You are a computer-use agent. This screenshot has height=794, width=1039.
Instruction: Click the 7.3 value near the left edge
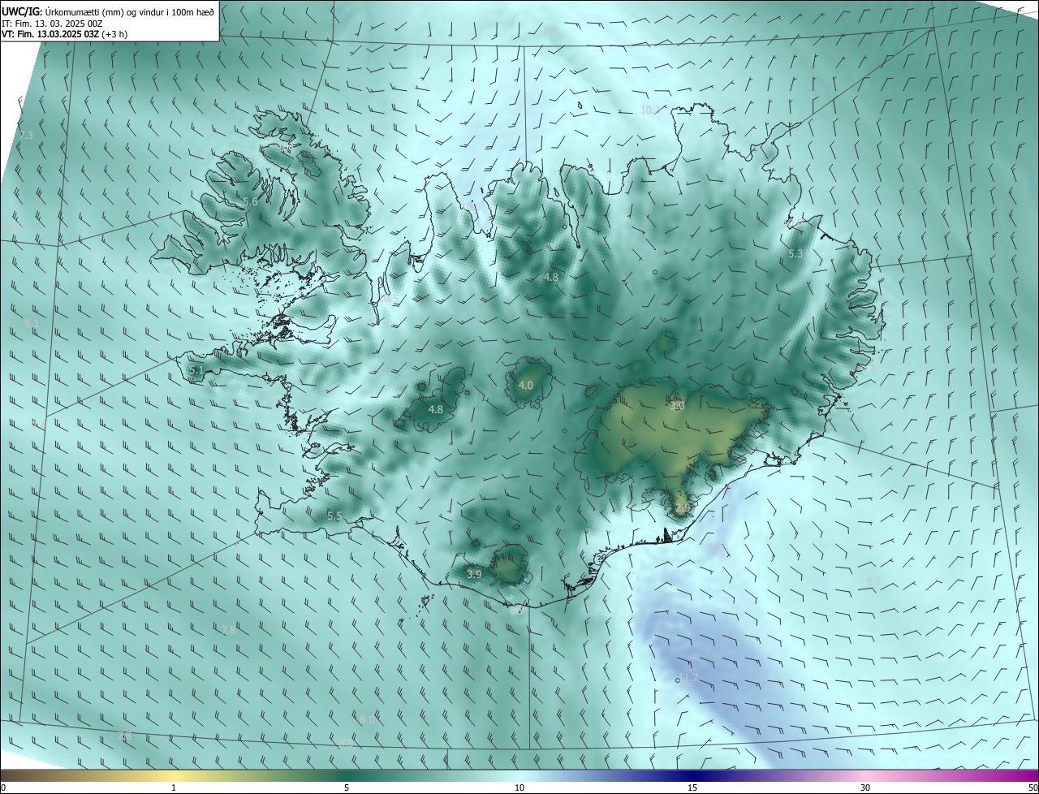26,135
